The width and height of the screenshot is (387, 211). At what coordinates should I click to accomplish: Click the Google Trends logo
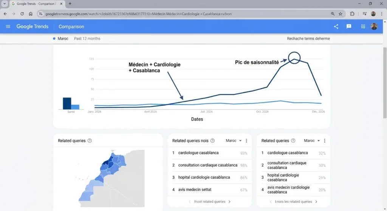(33, 26)
